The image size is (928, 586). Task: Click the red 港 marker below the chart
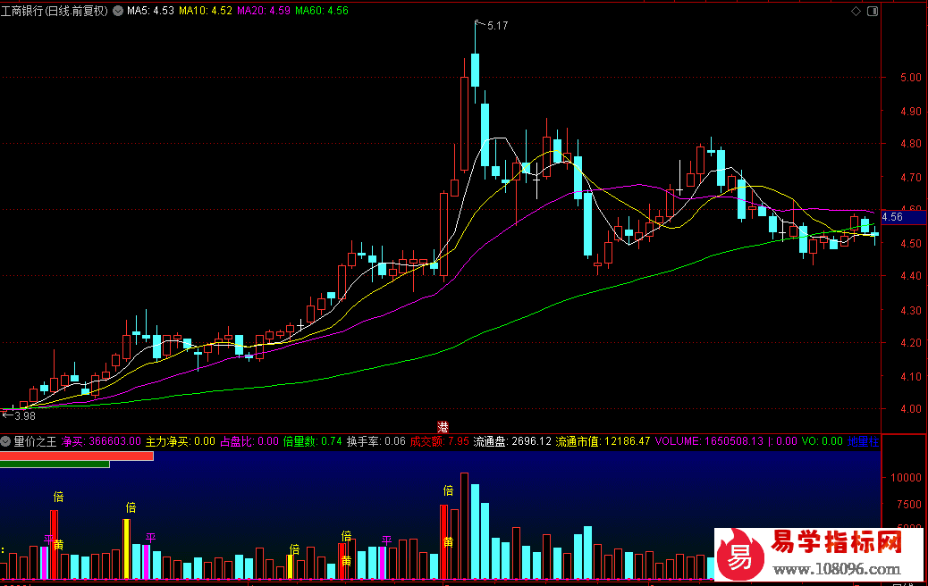443,427
